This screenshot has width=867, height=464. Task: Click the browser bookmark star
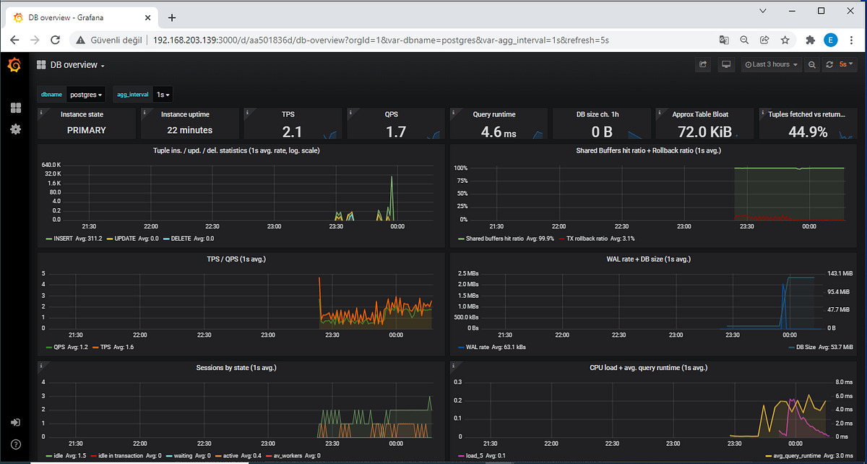tap(785, 41)
